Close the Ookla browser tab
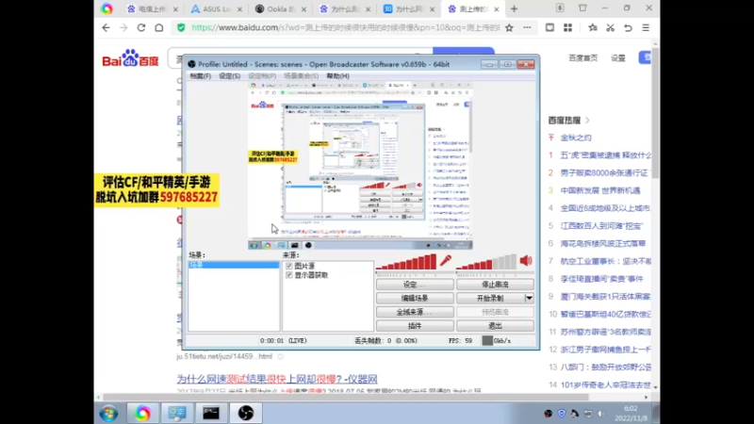The width and height of the screenshot is (754, 424). click(303, 9)
